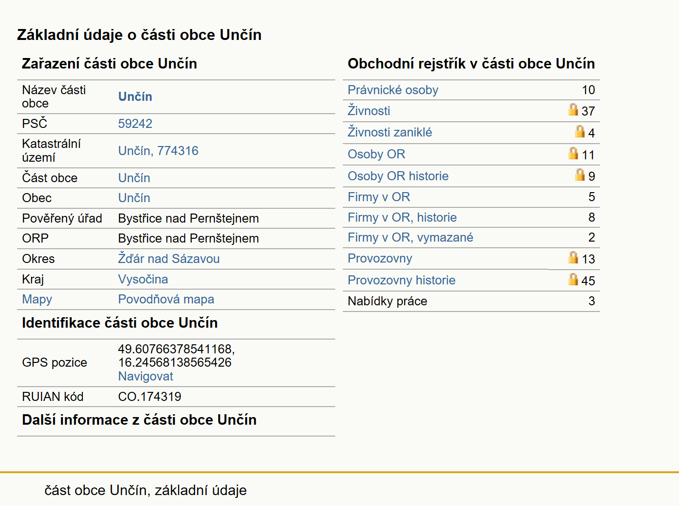Open the Povodňová mapa link

tap(166, 299)
